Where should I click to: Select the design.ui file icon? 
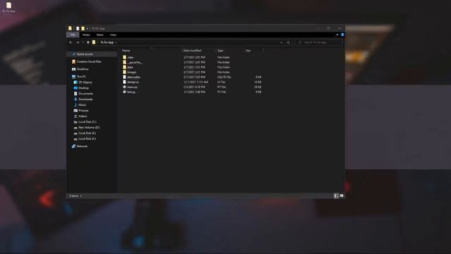(x=125, y=82)
